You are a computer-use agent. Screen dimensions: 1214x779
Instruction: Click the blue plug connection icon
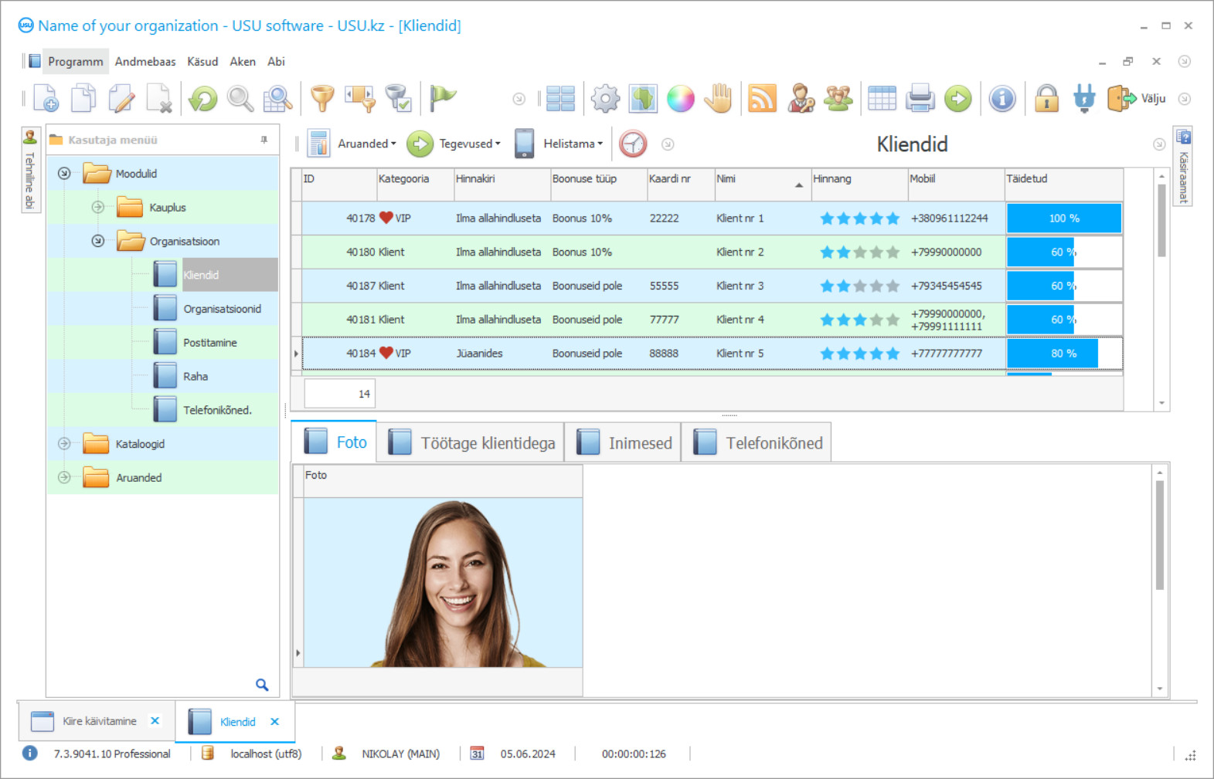1084,98
